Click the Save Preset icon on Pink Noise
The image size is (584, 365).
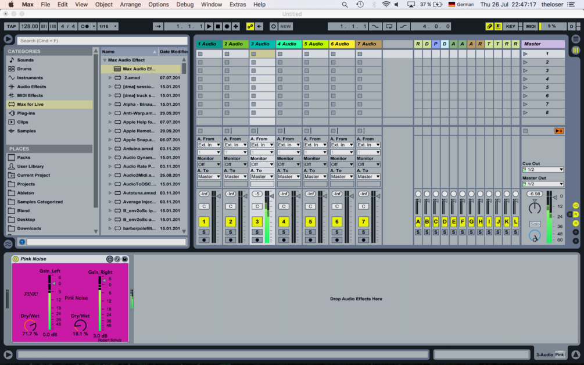[x=125, y=259]
